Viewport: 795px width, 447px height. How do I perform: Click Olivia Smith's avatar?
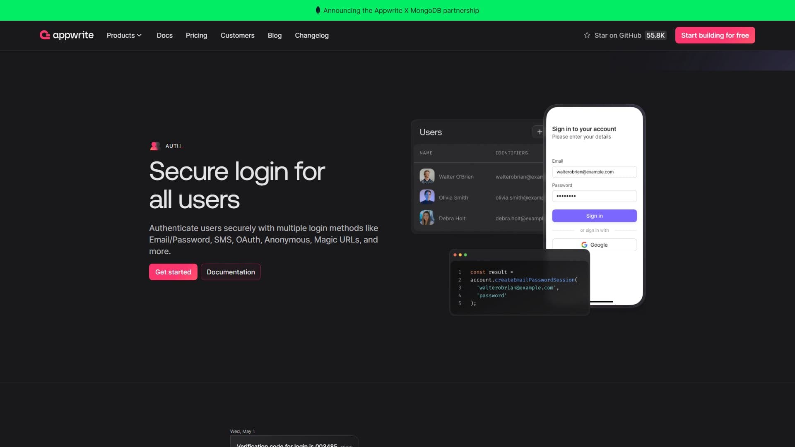point(427,197)
